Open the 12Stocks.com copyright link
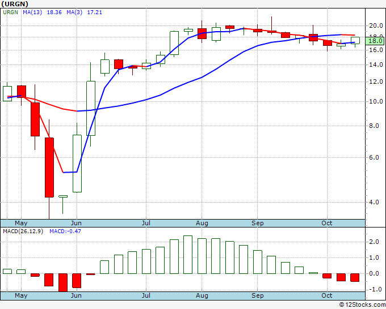Viewport: 386px width, 309px height. pyautogui.click(x=362, y=305)
